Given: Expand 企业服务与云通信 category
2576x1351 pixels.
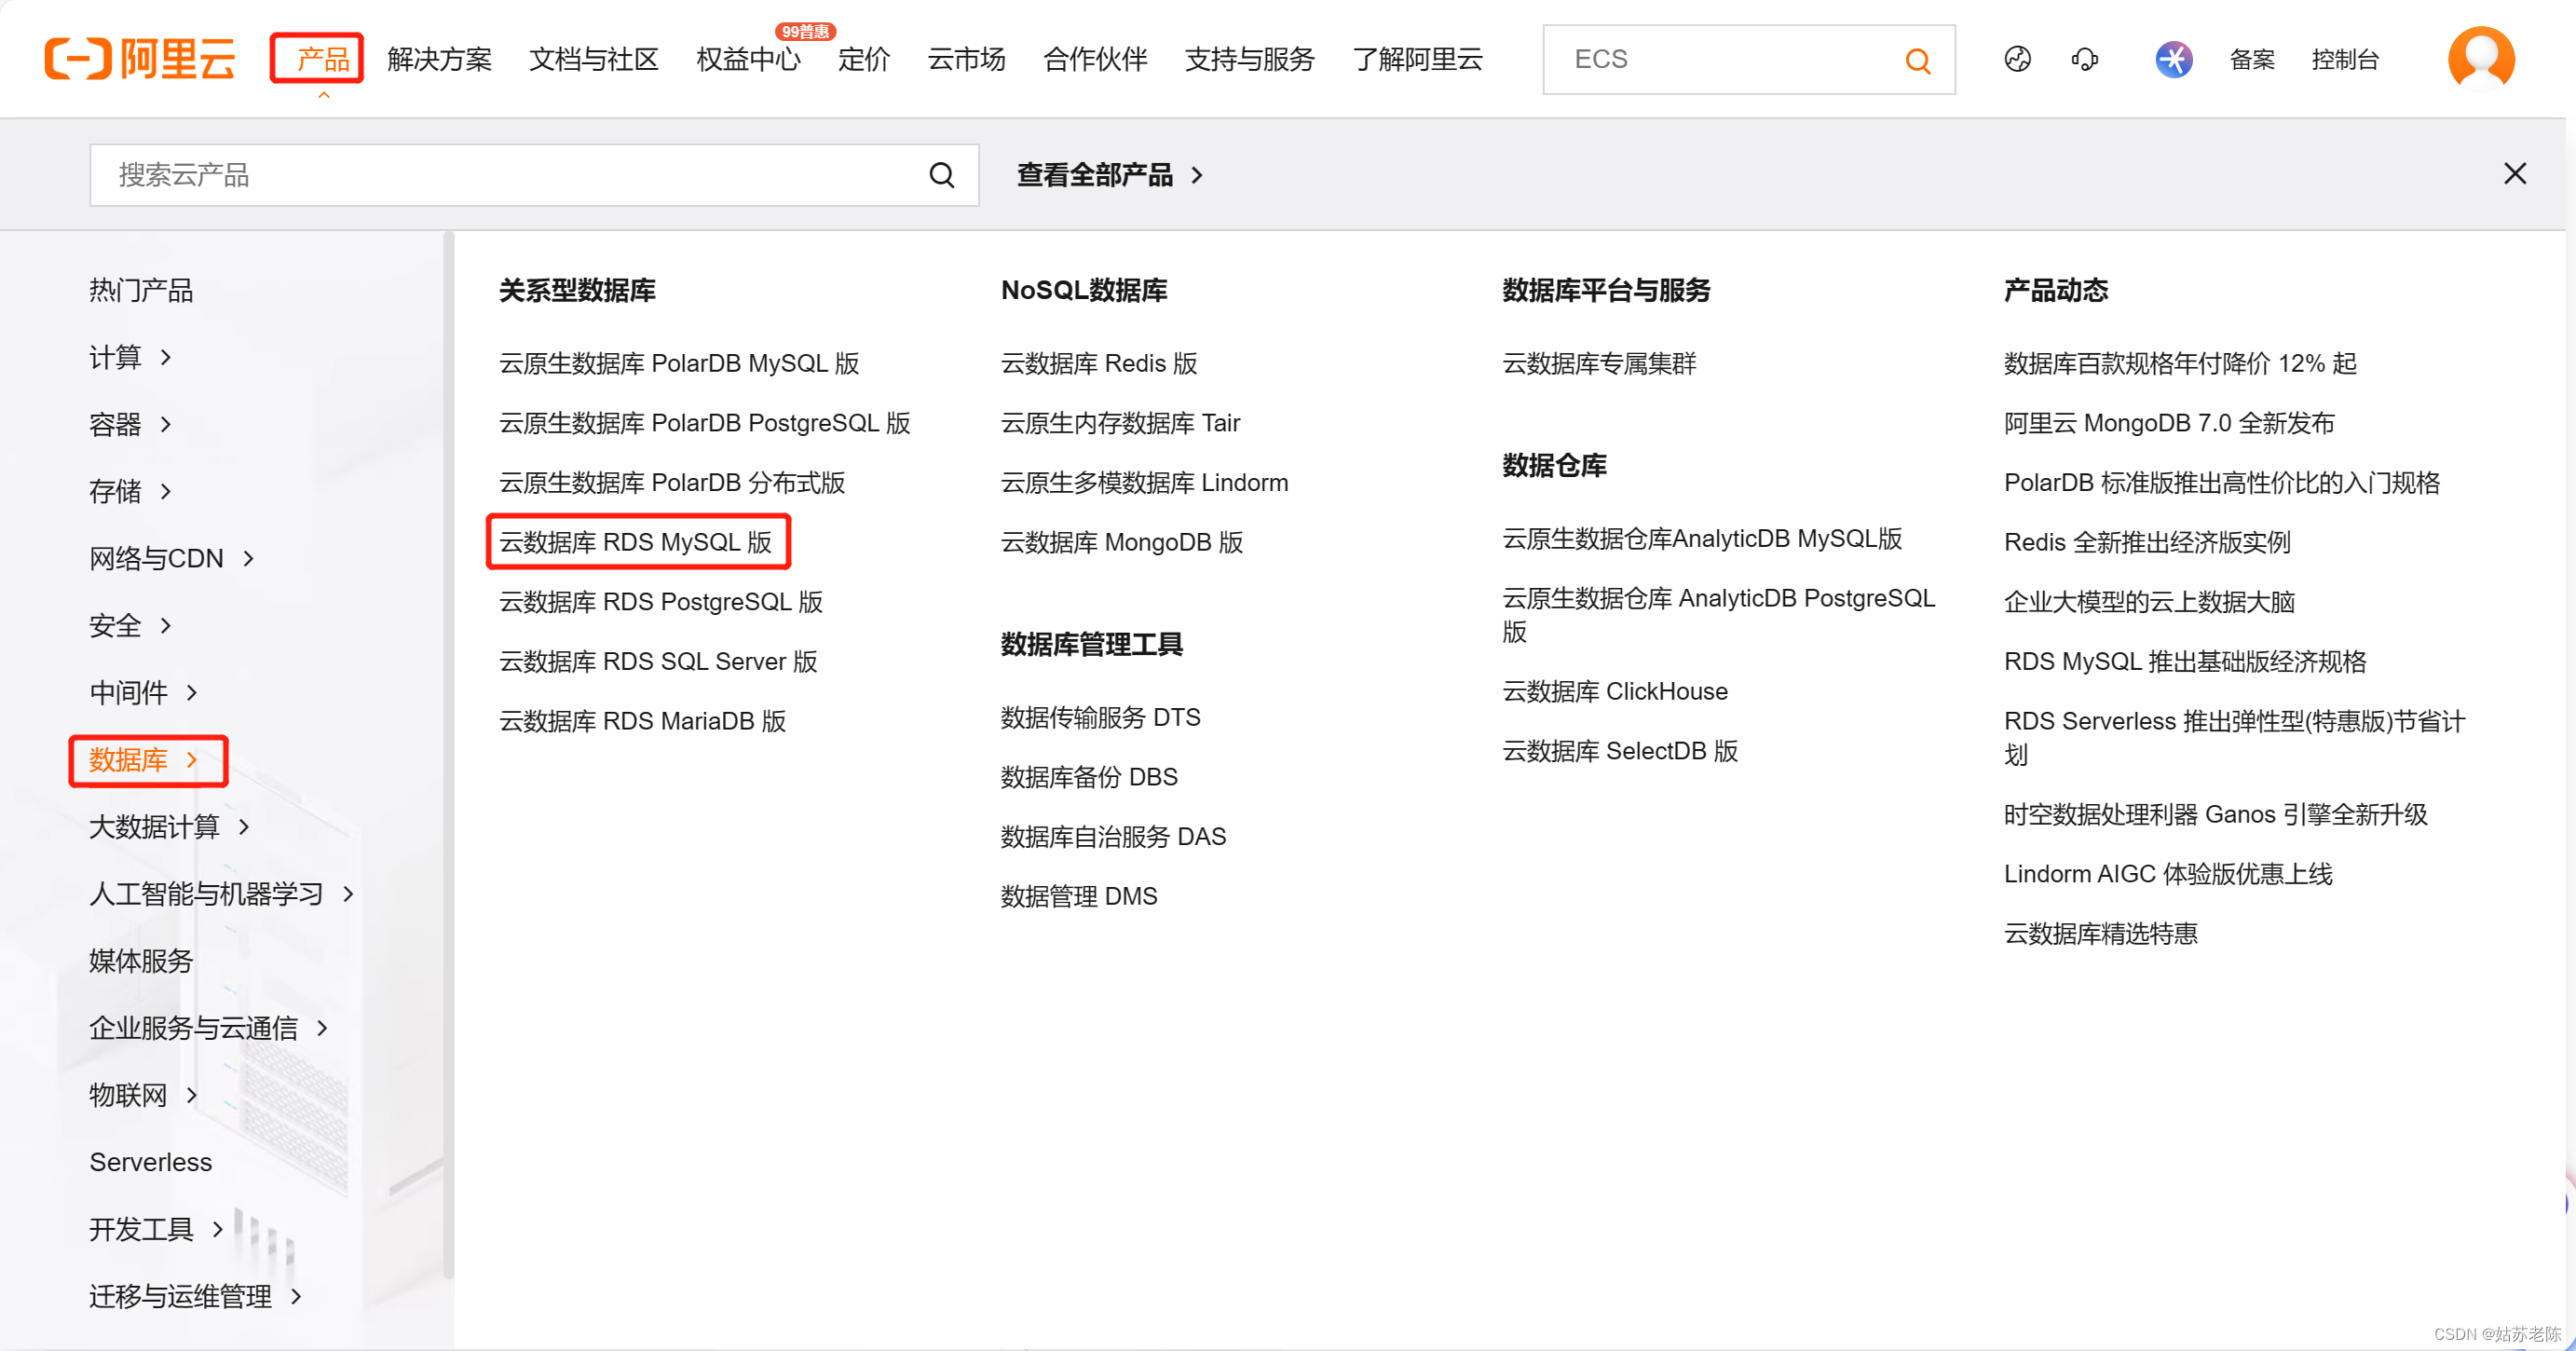Looking at the screenshot, I should pyautogui.click(x=209, y=1027).
